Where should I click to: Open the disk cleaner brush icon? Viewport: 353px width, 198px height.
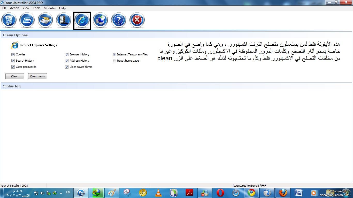(45, 20)
